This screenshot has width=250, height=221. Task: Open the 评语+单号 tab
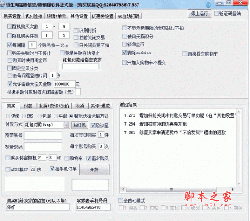56,16
